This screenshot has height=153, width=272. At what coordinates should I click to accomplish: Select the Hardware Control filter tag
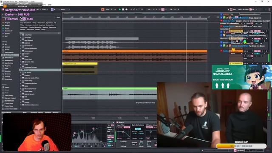click(x=31, y=25)
